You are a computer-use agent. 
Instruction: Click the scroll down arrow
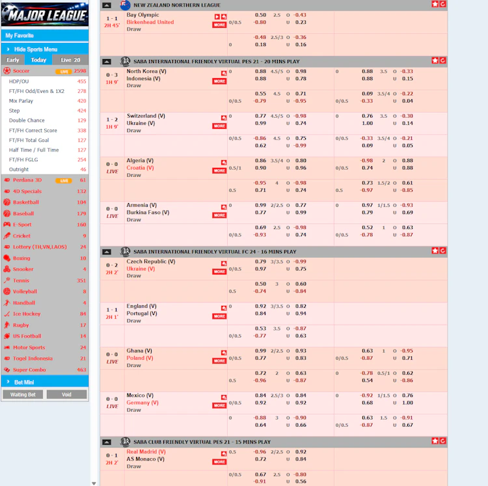pos(94,483)
